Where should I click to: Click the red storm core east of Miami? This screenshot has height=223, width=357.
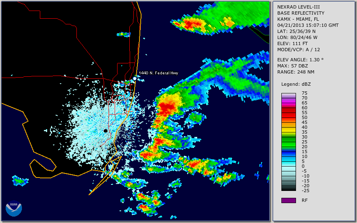(168, 107)
